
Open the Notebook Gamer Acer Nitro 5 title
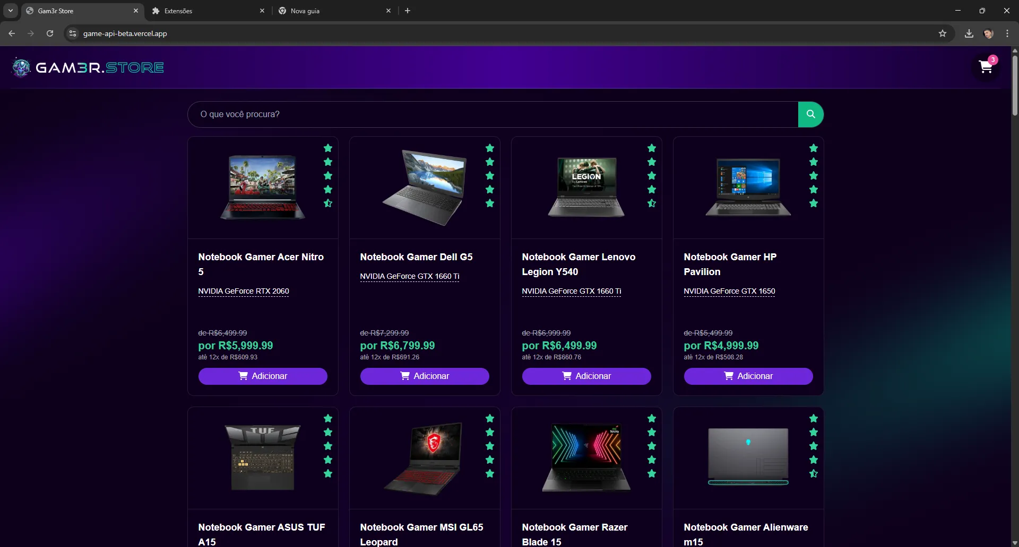(261, 264)
